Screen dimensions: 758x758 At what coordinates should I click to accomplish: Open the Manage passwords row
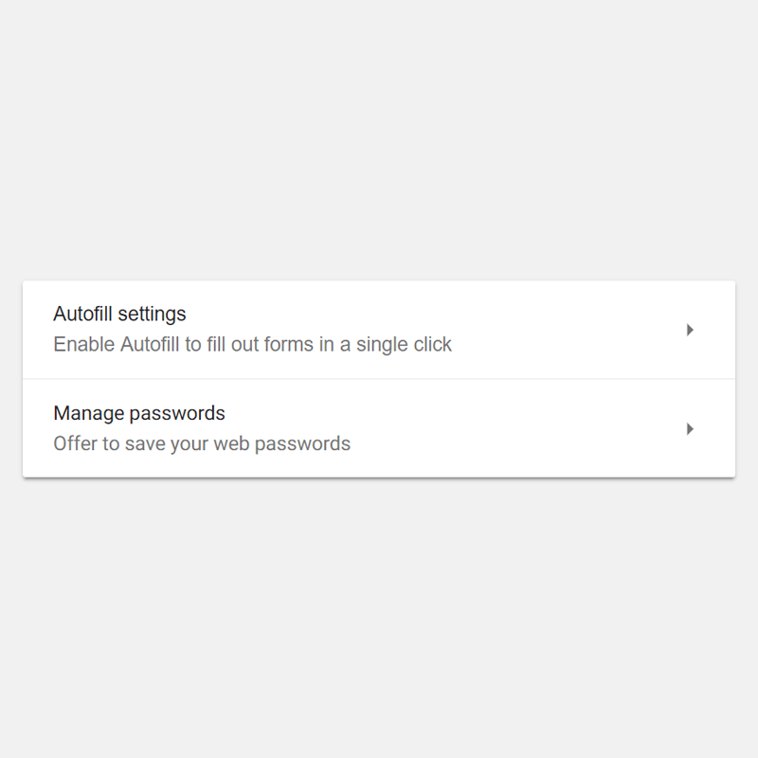[379, 428]
